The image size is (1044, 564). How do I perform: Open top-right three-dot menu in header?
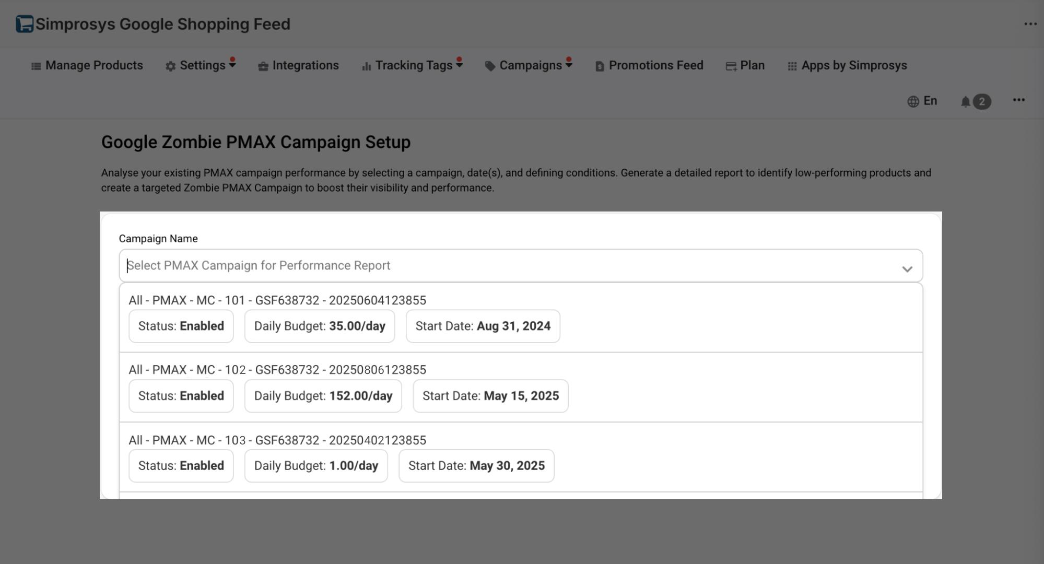(1030, 24)
